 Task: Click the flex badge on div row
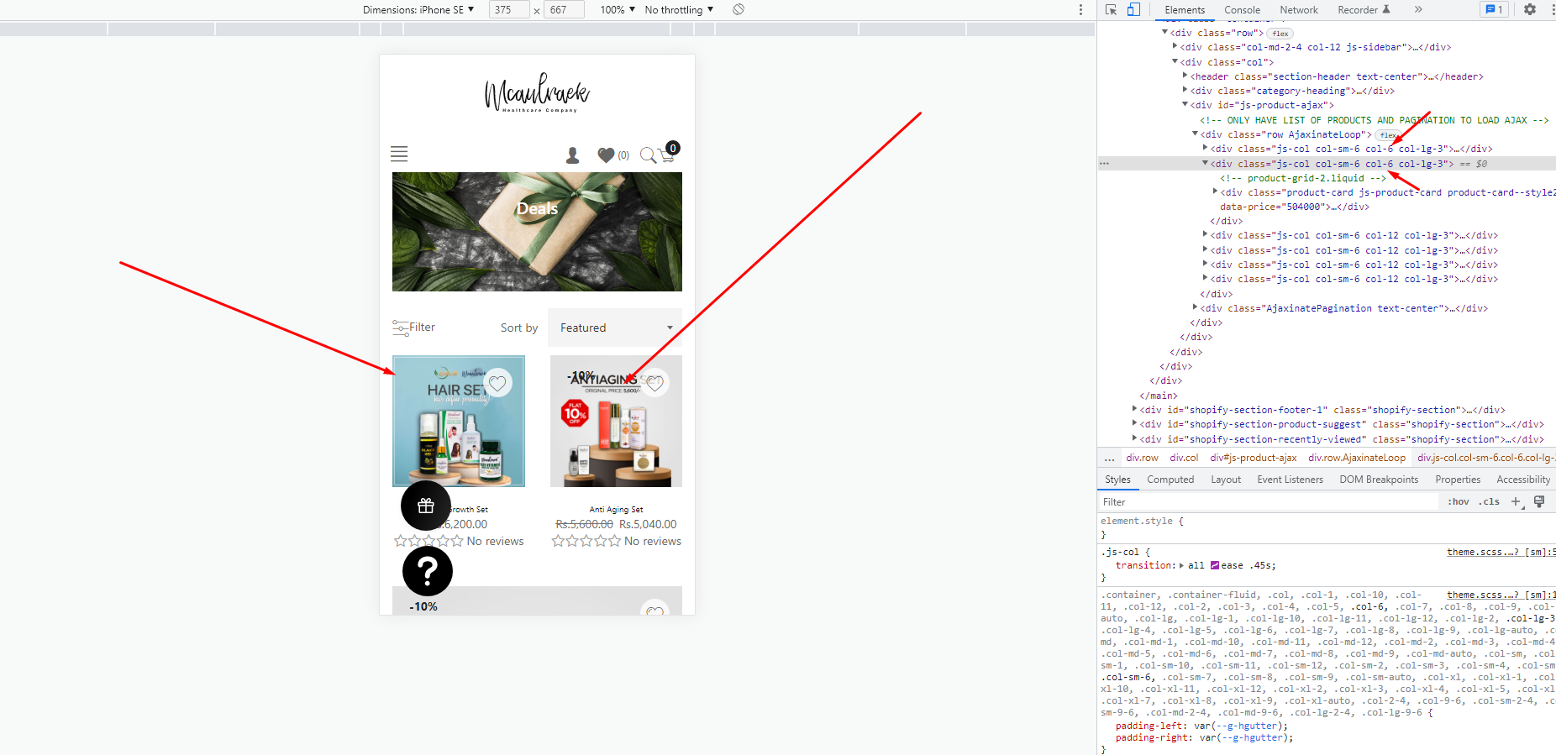click(1280, 34)
